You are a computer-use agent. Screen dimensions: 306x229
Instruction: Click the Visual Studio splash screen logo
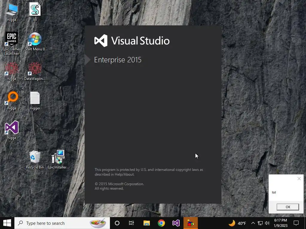132,41
